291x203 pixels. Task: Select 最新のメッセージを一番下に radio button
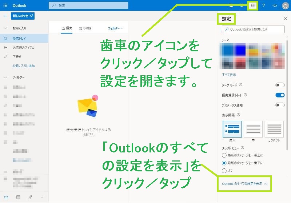[x=224, y=163]
